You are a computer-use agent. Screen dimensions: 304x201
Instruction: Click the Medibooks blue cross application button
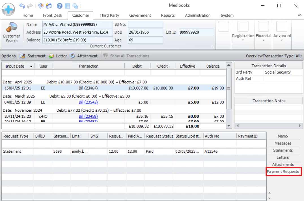click(8, 9)
